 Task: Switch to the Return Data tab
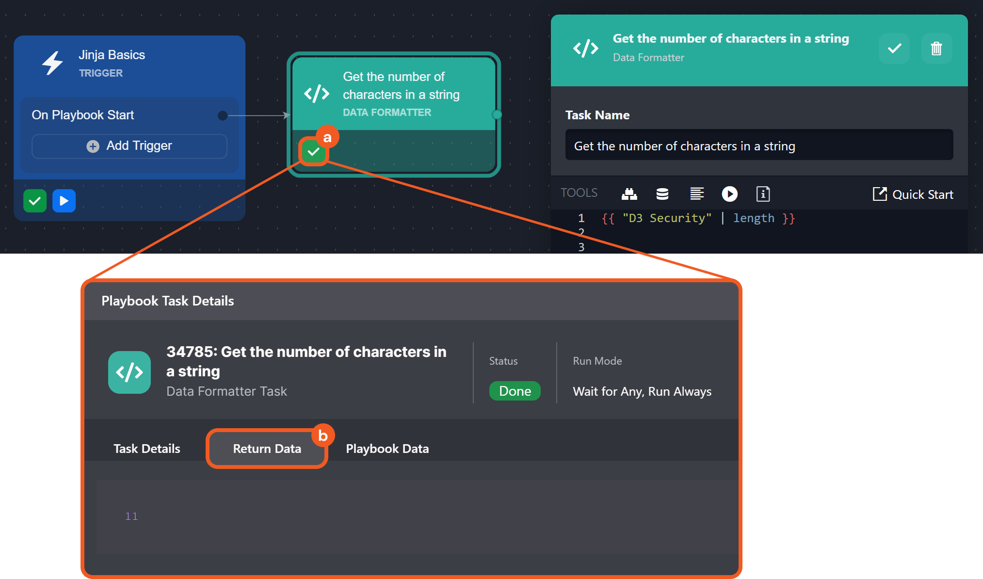[267, 449]
